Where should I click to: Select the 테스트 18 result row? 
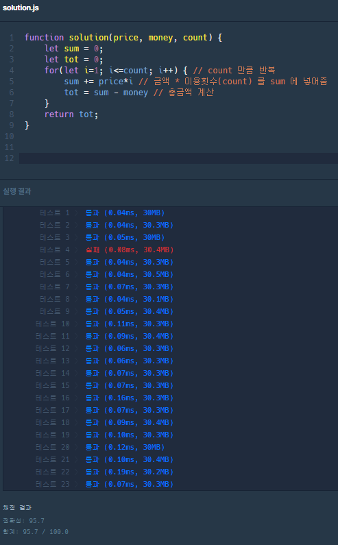click(104, 423)
